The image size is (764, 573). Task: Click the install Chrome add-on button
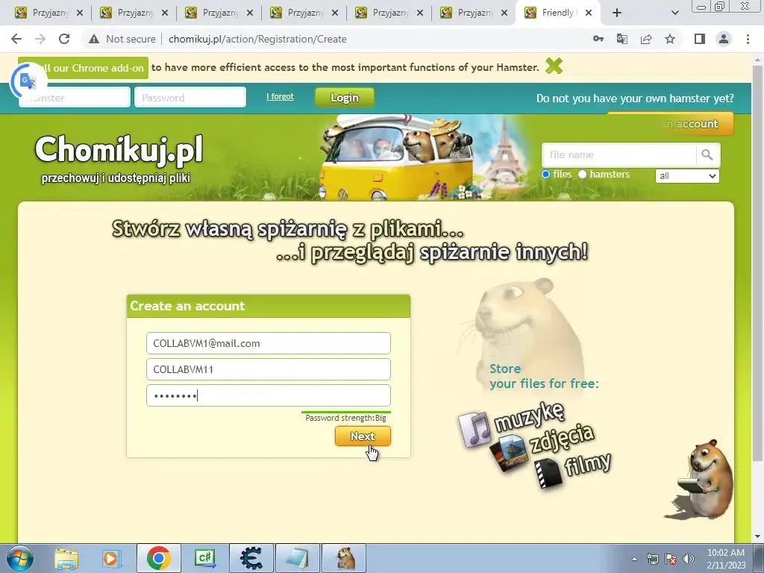click(x=84, y=68)
